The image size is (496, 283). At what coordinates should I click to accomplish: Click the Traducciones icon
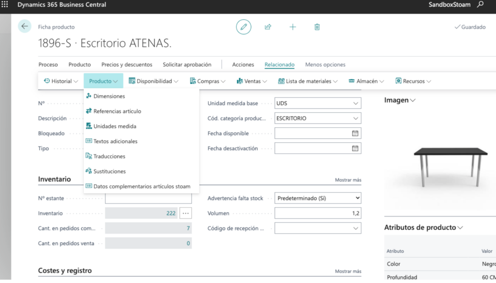89,156
